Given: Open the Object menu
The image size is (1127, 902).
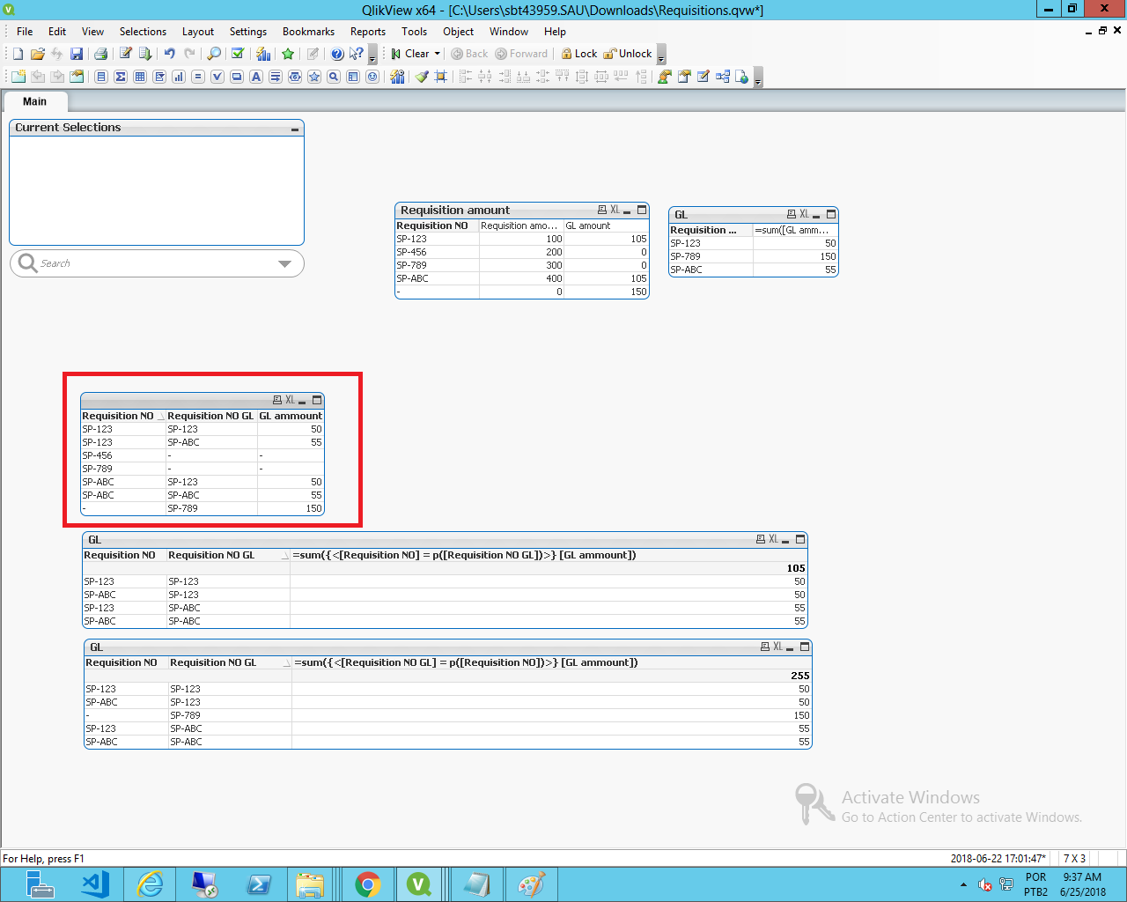Looking at the screenshot, I should click(x=458, y=32).
